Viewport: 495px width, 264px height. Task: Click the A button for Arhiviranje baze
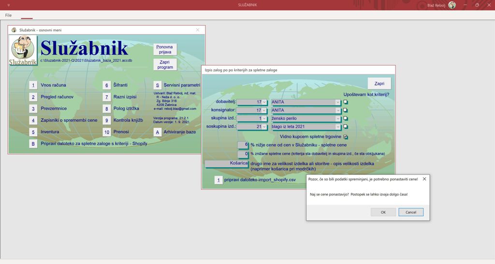157,132
